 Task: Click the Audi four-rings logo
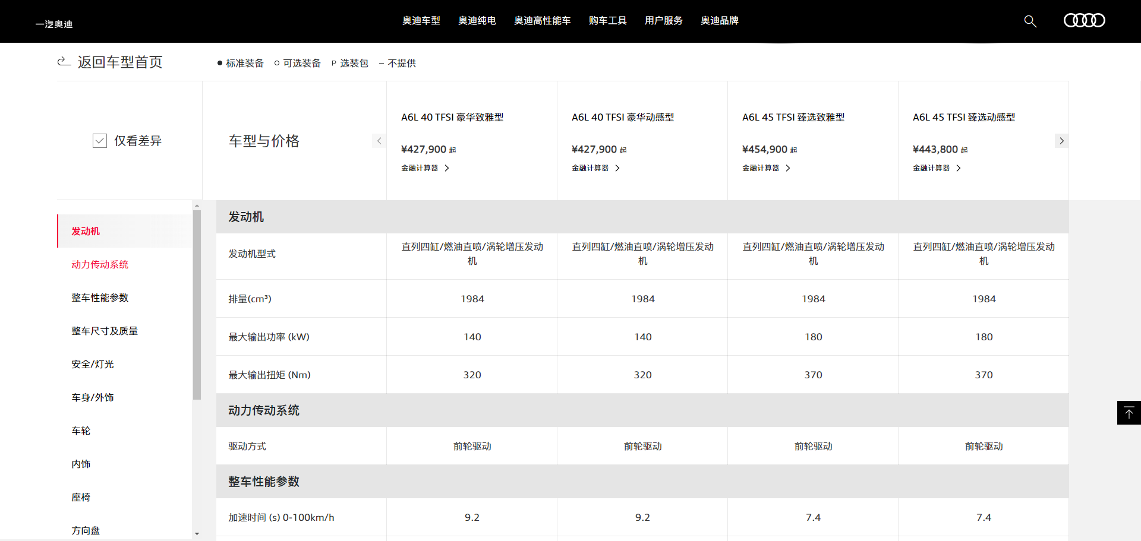pyautogui.click(x=1084, y=21)
